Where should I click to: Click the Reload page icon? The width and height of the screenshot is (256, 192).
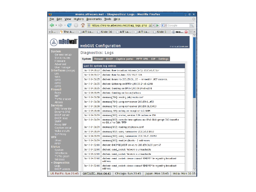70,25
